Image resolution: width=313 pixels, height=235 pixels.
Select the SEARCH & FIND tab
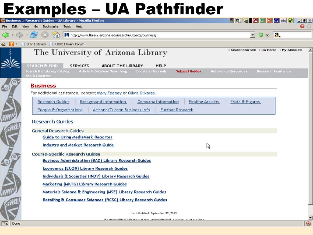(x=42, y=66)
